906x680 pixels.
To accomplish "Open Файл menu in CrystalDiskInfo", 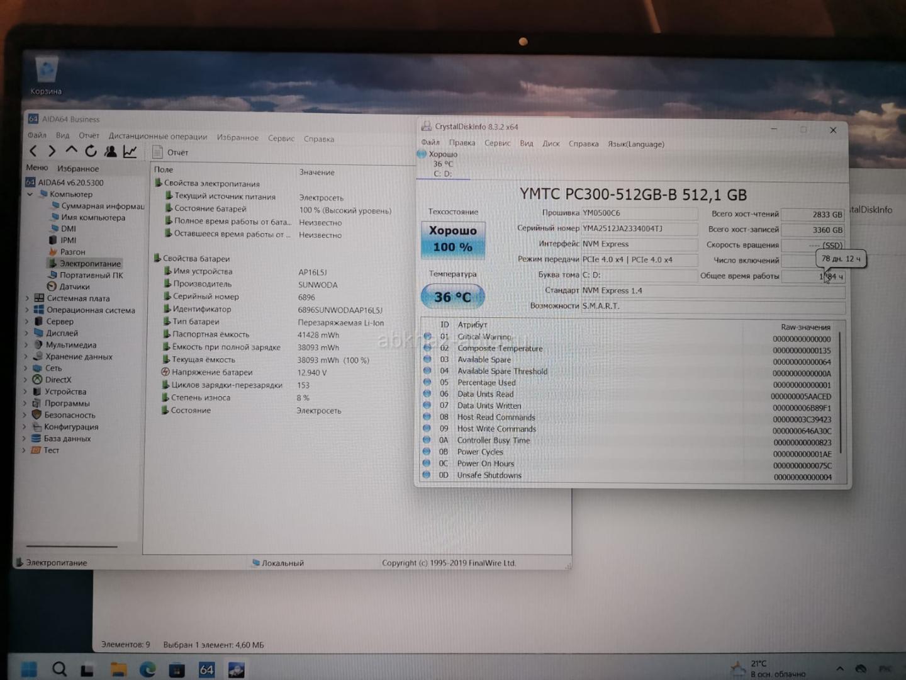I will coord(430,142).
